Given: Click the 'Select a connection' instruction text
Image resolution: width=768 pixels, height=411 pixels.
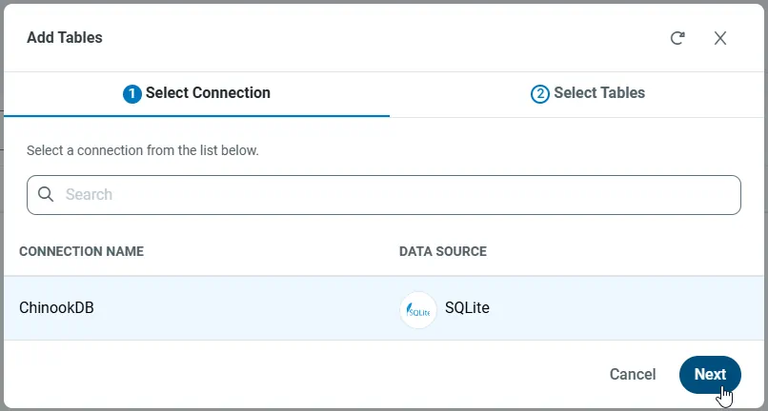Looking at the screenshot, I should tap(143, 150).
